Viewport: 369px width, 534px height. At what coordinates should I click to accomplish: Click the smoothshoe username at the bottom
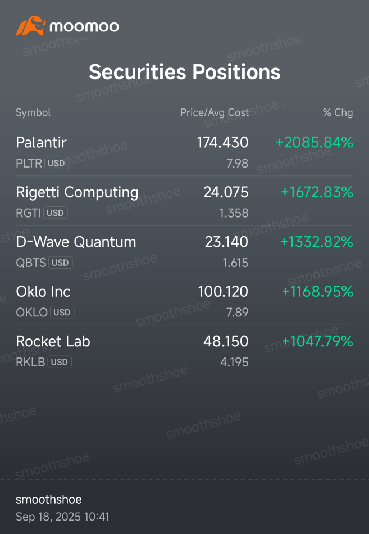point(48,500)
